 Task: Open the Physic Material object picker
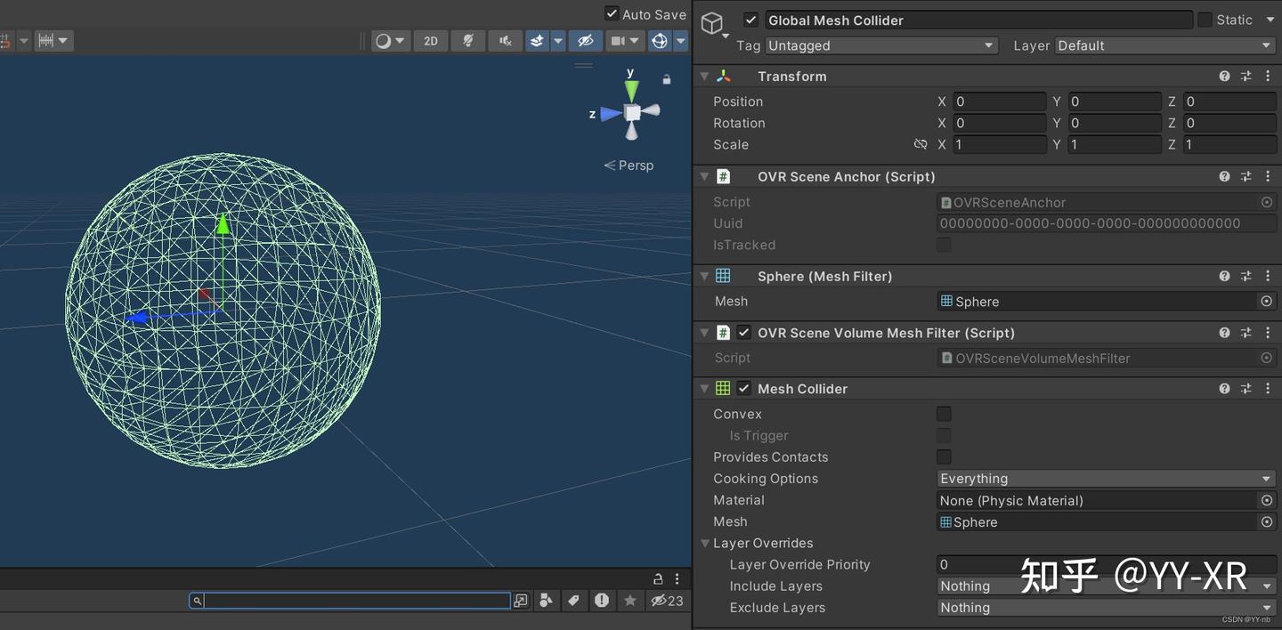1267,500
